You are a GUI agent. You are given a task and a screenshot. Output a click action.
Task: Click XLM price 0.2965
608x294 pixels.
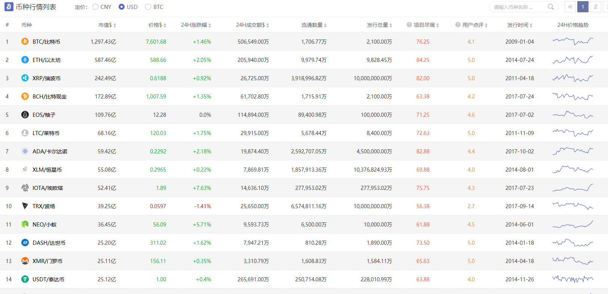[158, 170]
